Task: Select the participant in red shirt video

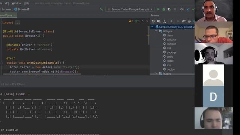Action: click(x=213, y=32)
